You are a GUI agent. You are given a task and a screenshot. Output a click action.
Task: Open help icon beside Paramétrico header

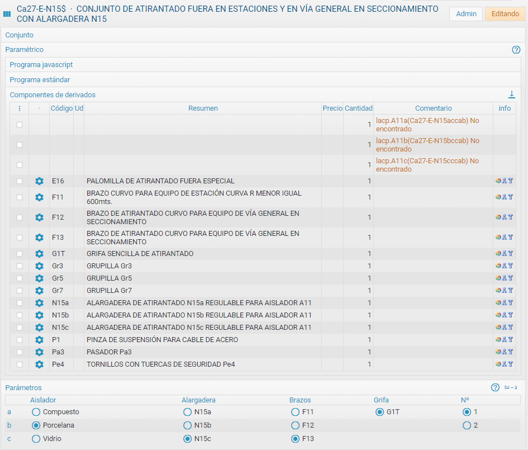click(x=516, y=50)
